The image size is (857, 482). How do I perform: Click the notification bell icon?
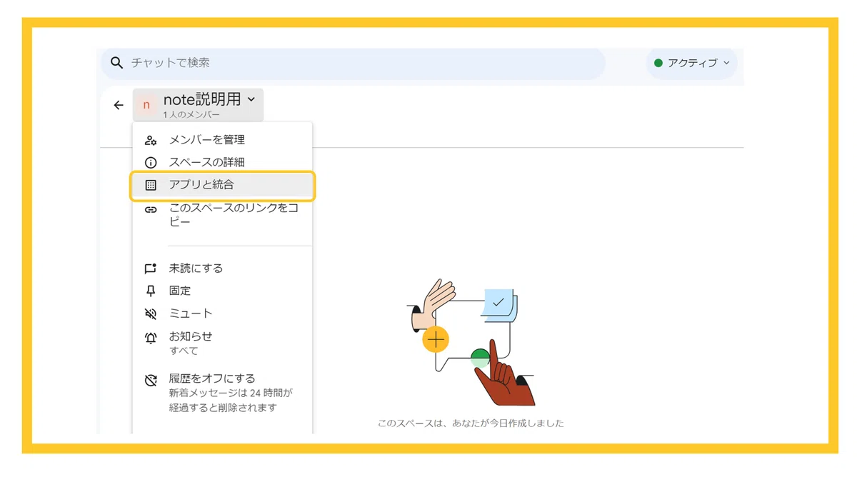click(x=151, y=338)
